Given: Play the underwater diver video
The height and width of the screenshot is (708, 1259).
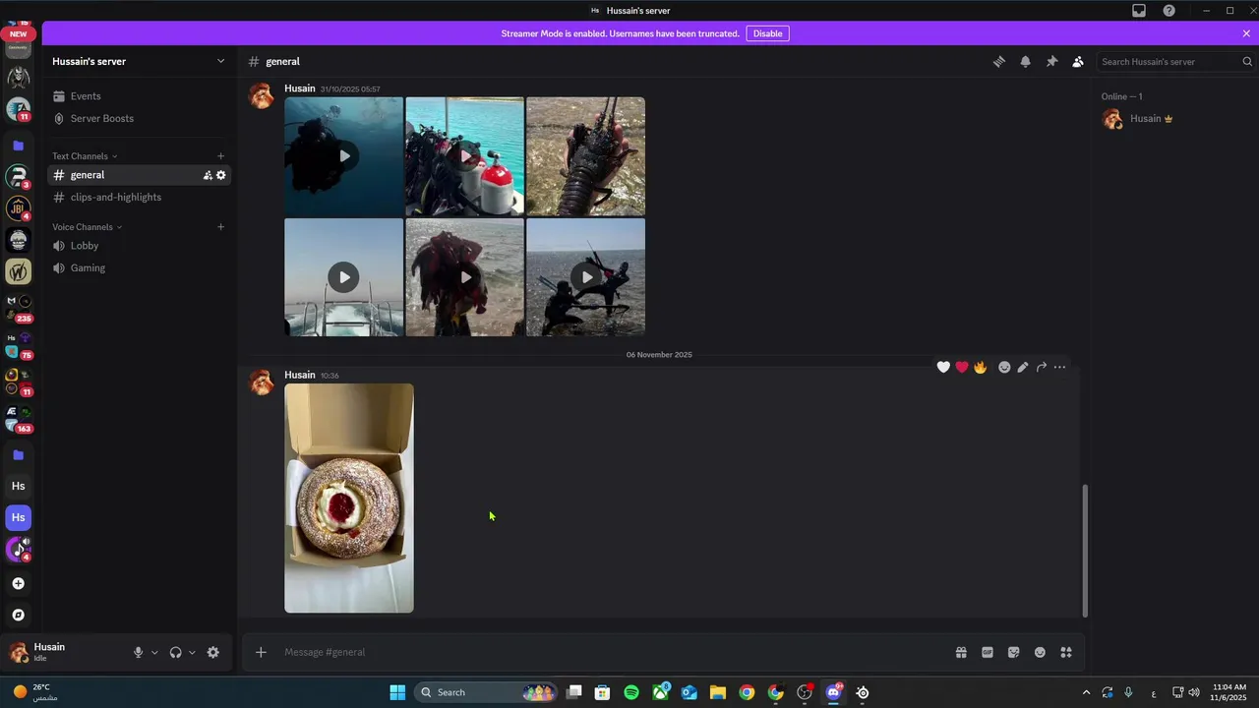Looking at the screenshot, I should (x=343, y=156).
